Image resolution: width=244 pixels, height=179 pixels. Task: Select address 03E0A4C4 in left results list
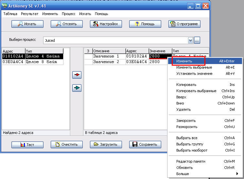[x=13, y=62]
